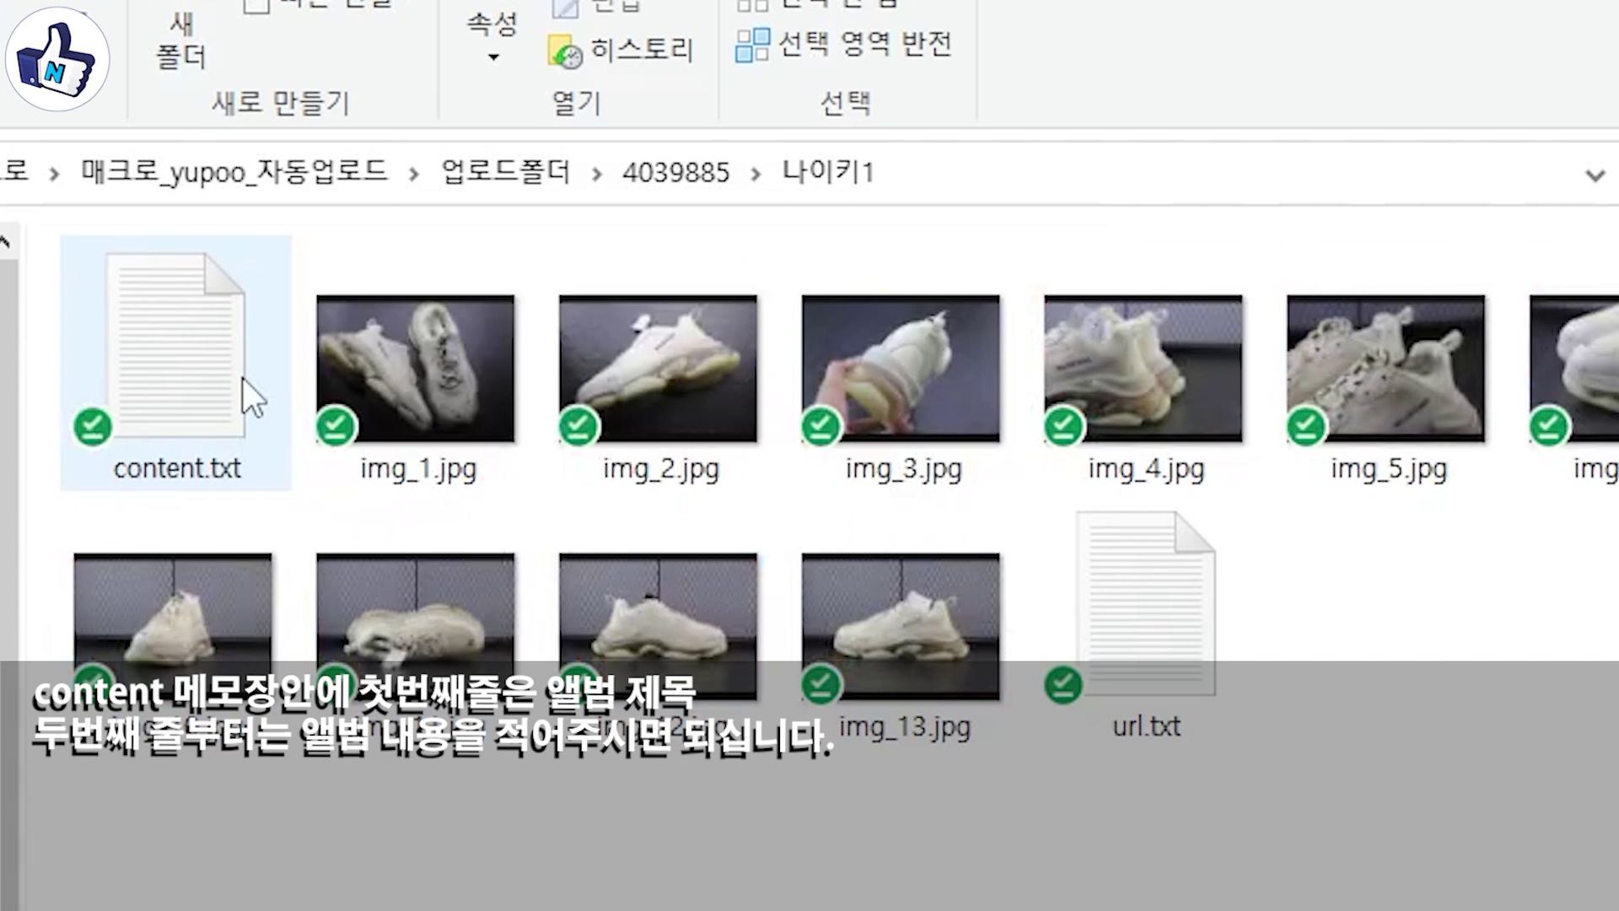Click the New Folder (새 폴더) button
Image resolution: width=1619 pixels, height=911 pixels.
tap(180, 40)
